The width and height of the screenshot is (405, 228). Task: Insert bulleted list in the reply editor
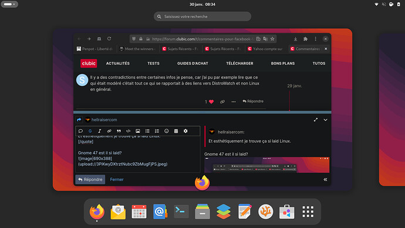pos(147,131)
